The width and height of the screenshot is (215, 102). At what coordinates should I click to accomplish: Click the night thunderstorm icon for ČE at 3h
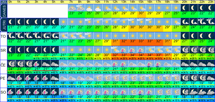(37, 64)
